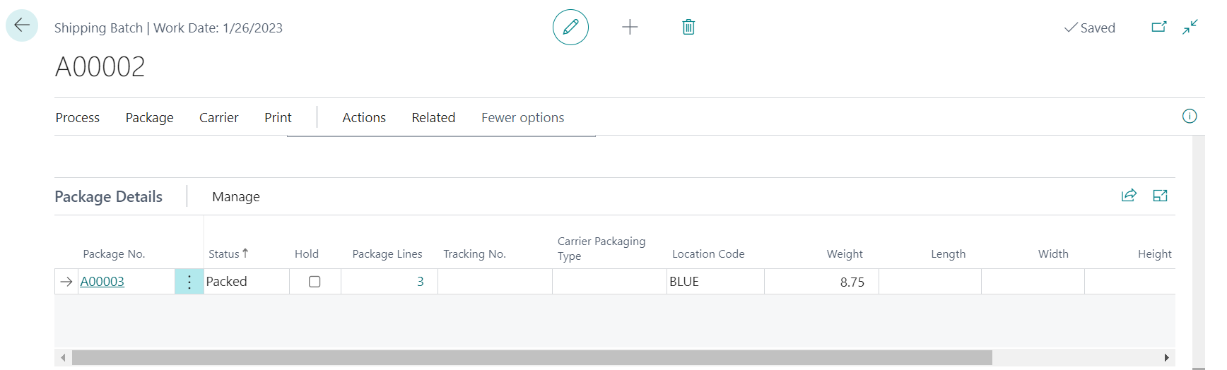Open package A00003 link

click(x=102, y=282)
